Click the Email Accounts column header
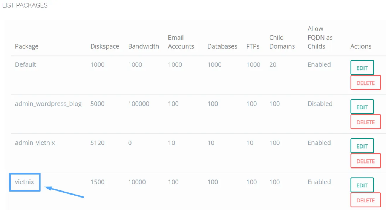This screenshot has width=386, height=210. coord(181,42)
